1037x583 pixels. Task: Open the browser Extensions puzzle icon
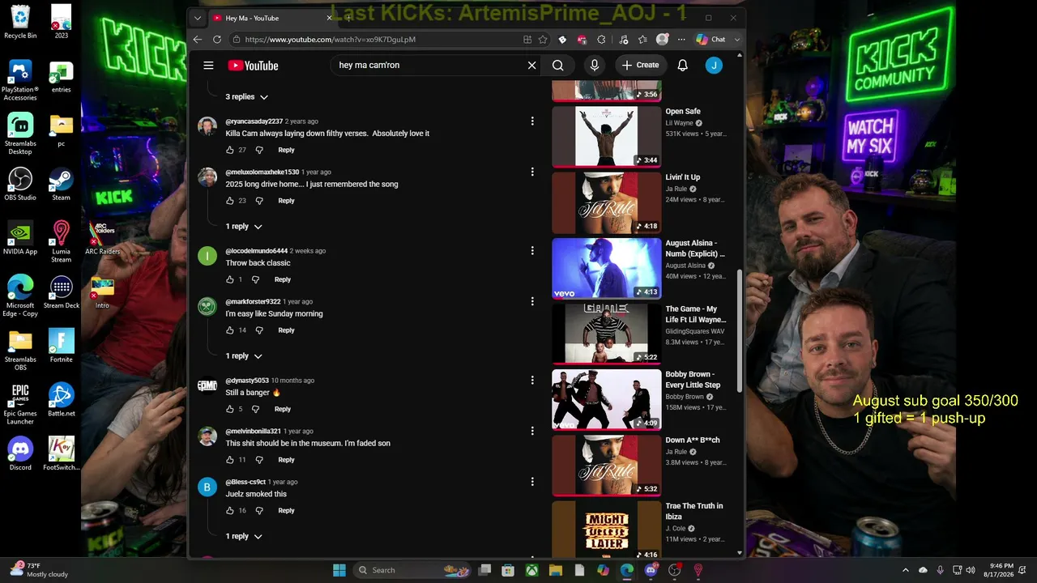pyautogui.click(x=601, y=39)
